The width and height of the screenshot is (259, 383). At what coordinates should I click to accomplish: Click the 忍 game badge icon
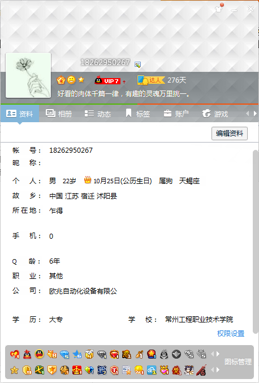click(x=127, y=354)
